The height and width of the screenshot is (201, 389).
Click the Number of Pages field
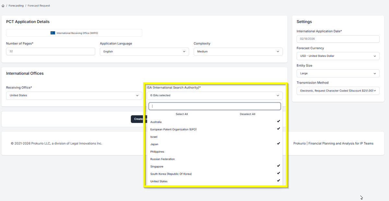pos(51,52)
